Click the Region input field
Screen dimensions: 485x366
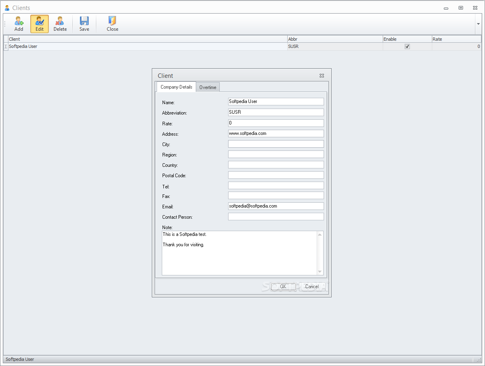pos(276,154)
